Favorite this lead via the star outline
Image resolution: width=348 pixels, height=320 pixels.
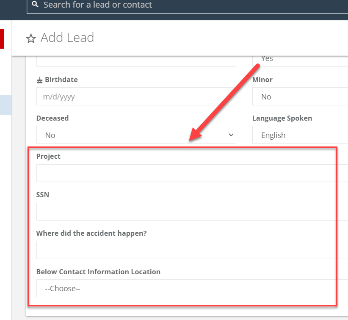point(30,39)
